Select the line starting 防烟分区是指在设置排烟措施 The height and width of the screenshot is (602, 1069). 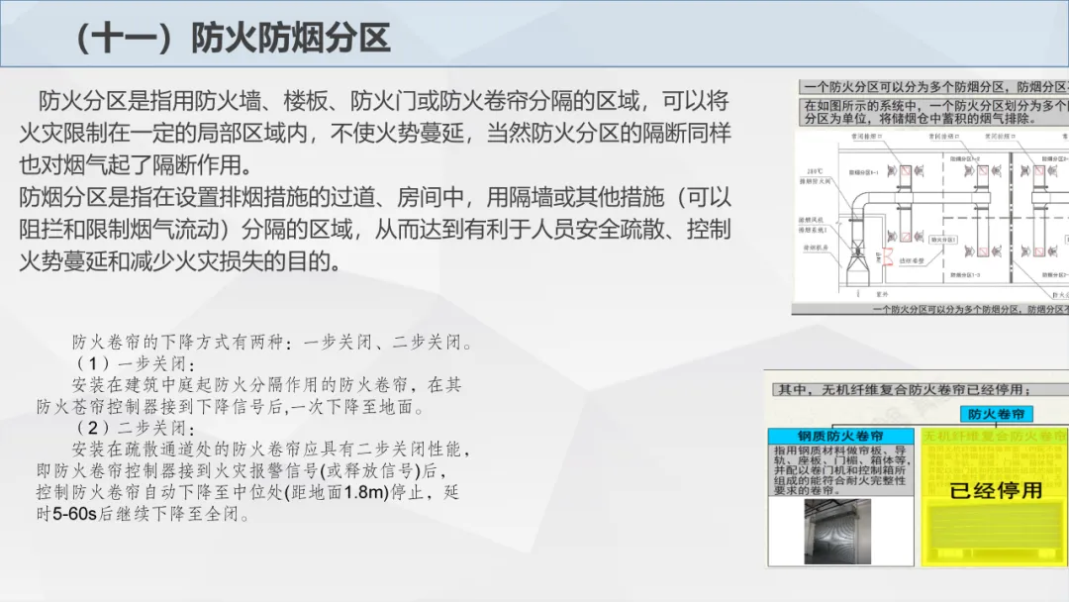click(x=375, y=198)
